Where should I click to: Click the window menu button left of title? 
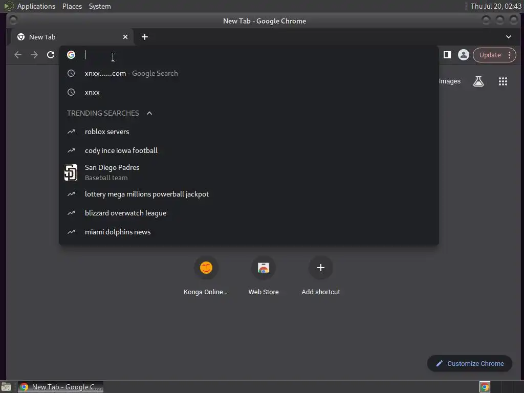(x=13, y=20)
